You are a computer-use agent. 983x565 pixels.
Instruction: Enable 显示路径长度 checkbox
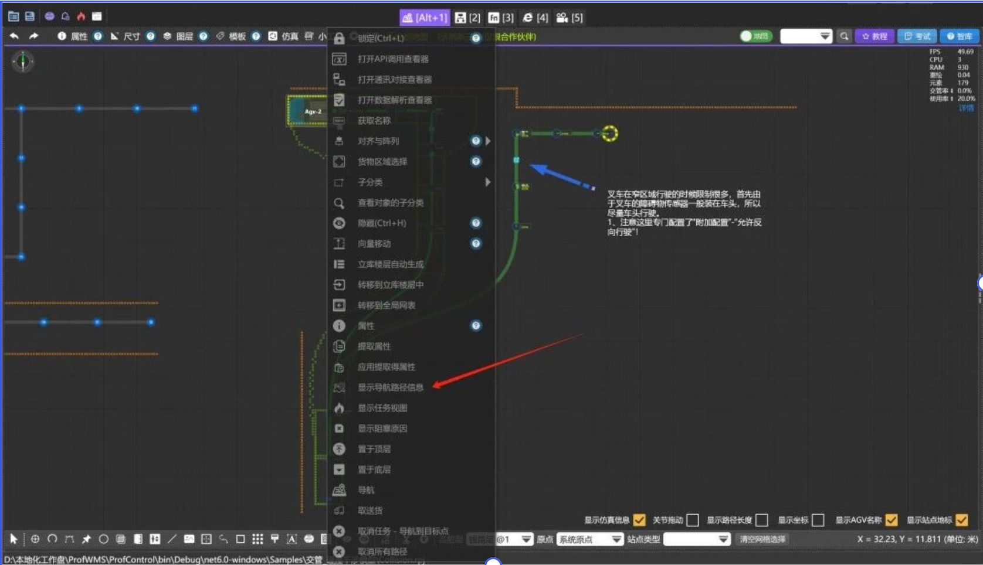pyautogui.click(x=762, y=520)
